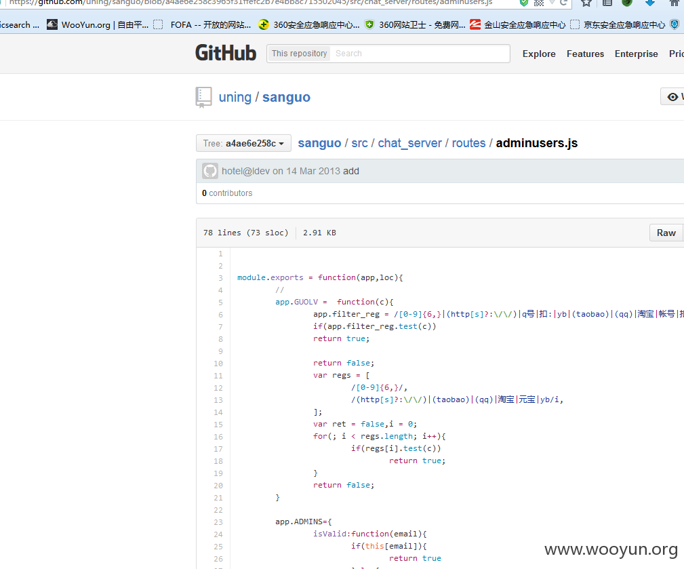The image size is (684, 569).
Task: Open the Explore navigation item
Action: coord(539,54)
